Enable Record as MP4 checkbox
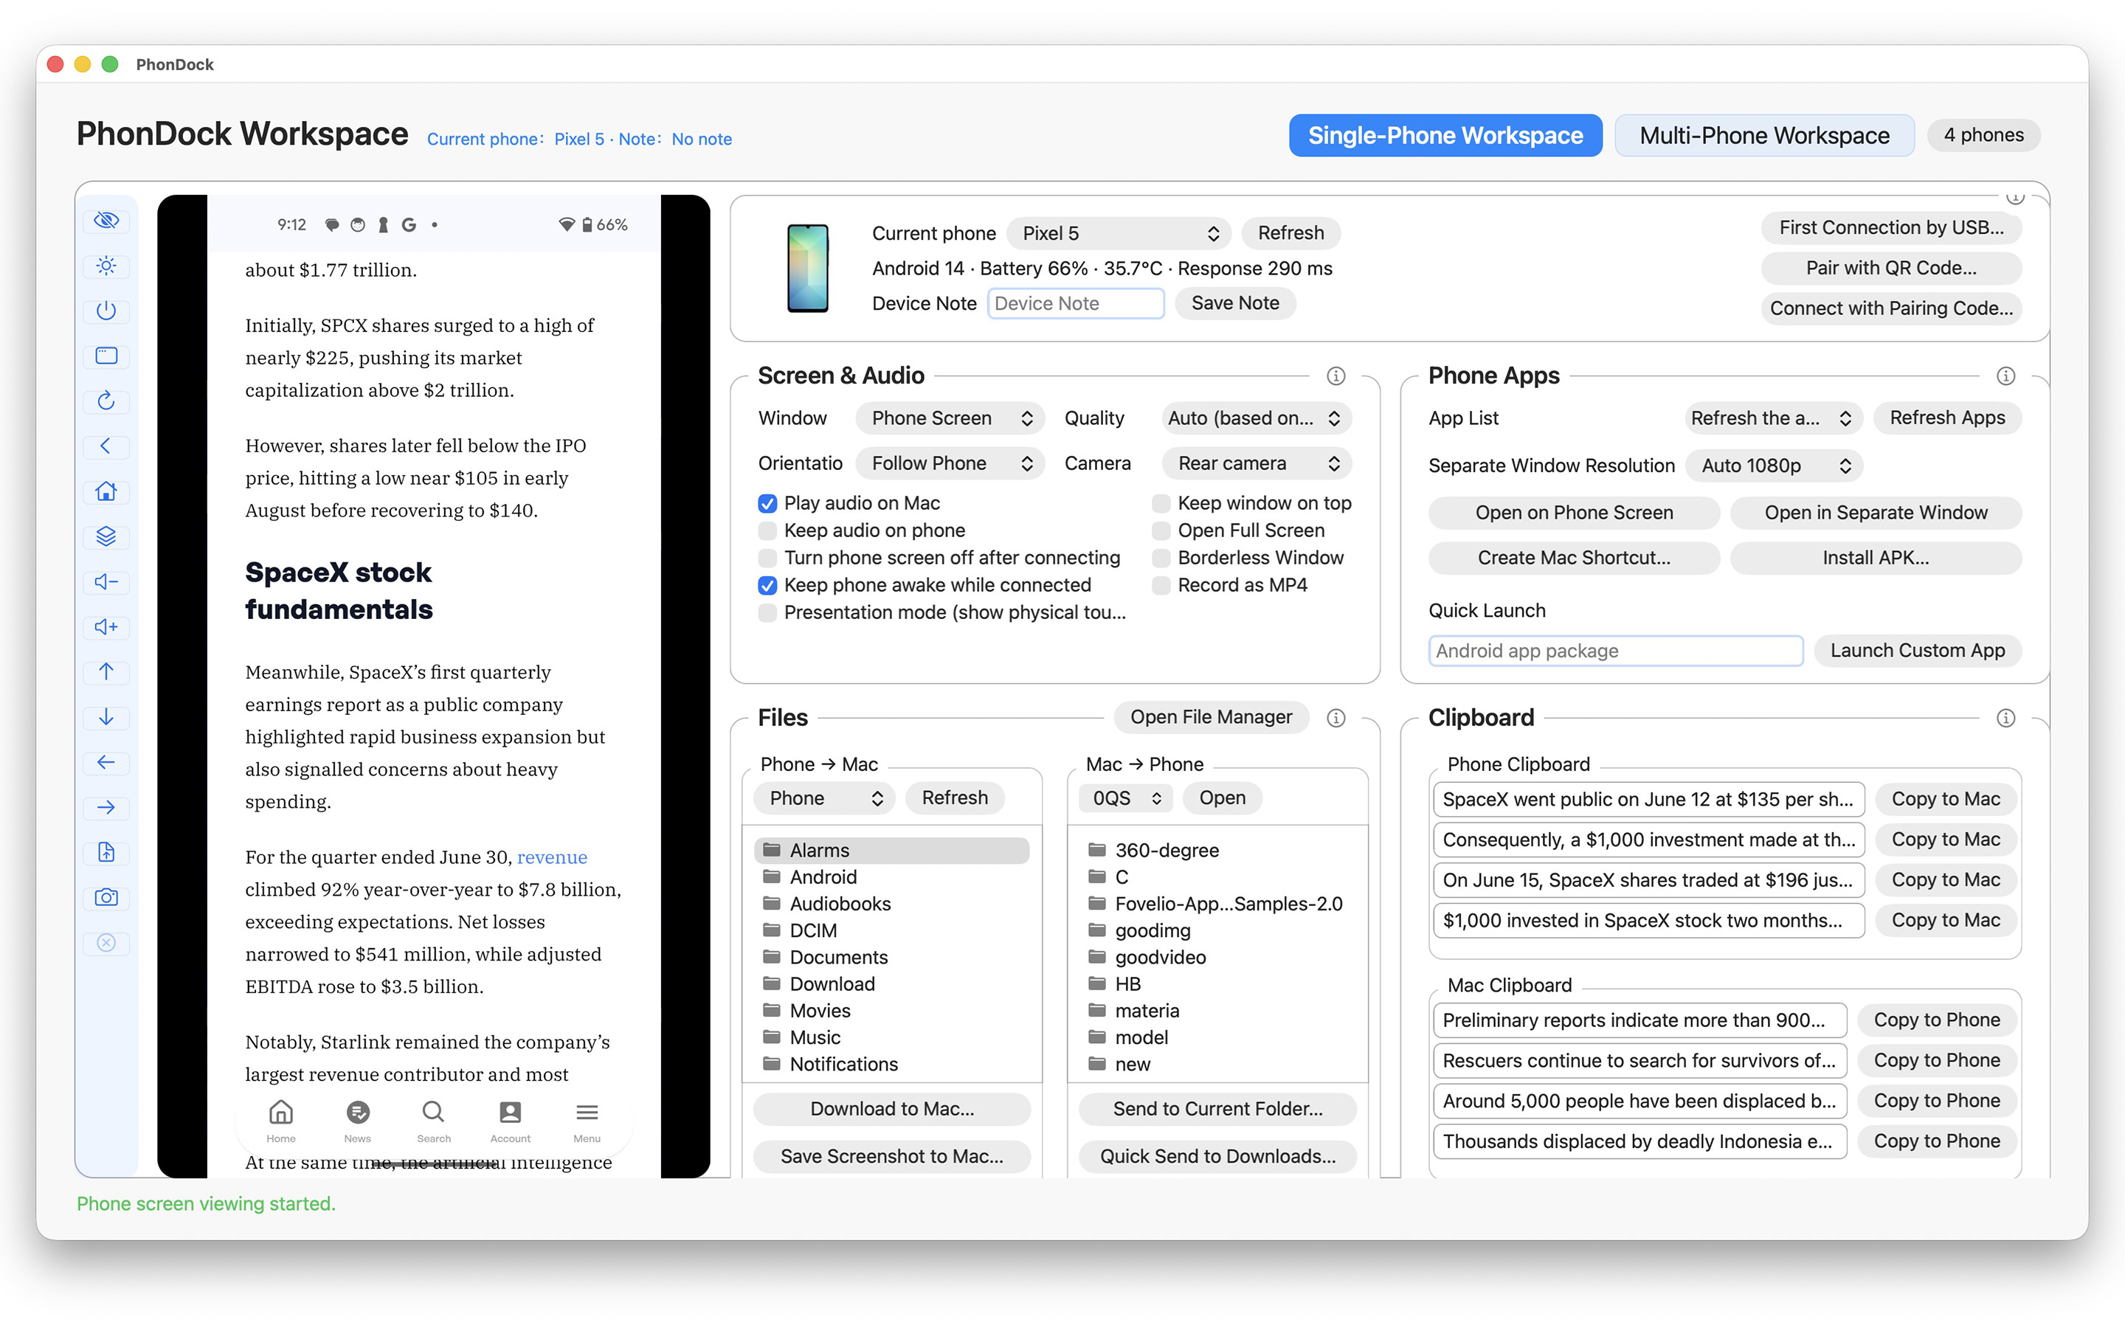Screen dimensions: 2125x1328 1161,585
